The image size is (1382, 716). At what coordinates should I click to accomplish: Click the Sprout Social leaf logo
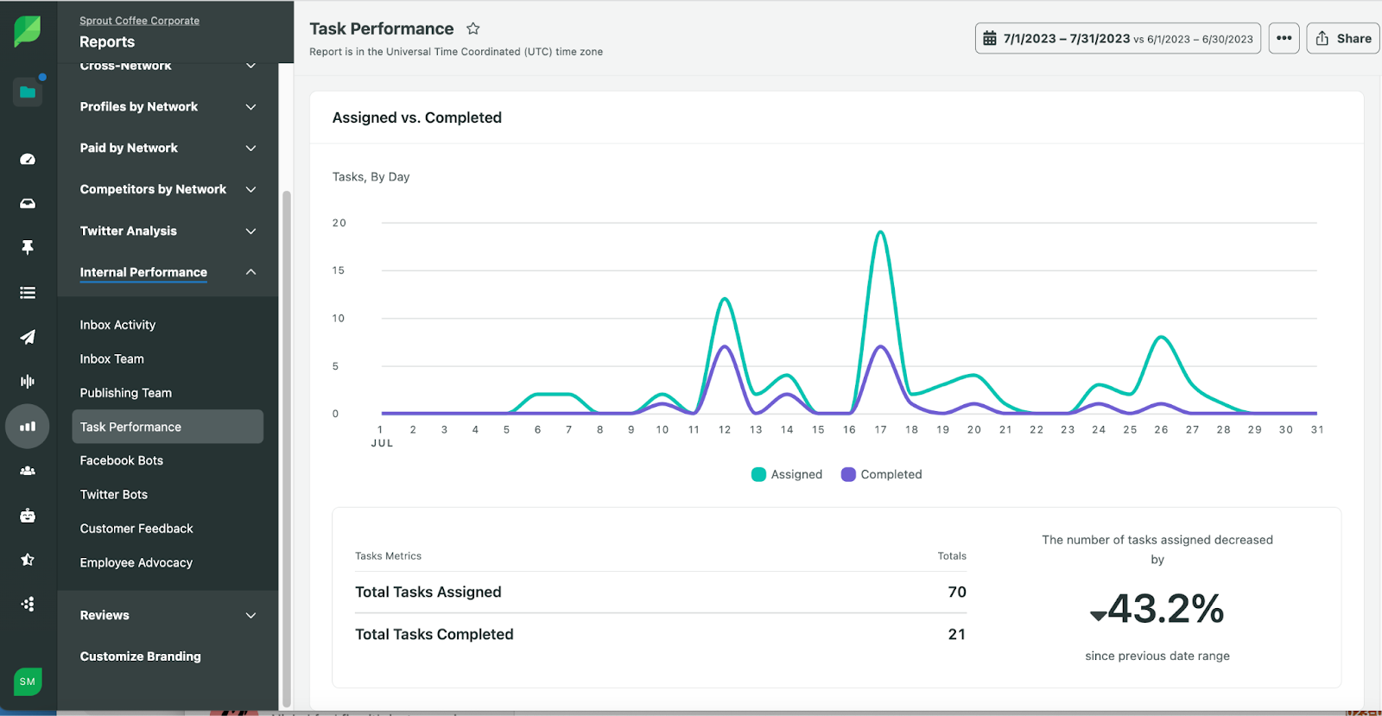[x=28, y=31]
